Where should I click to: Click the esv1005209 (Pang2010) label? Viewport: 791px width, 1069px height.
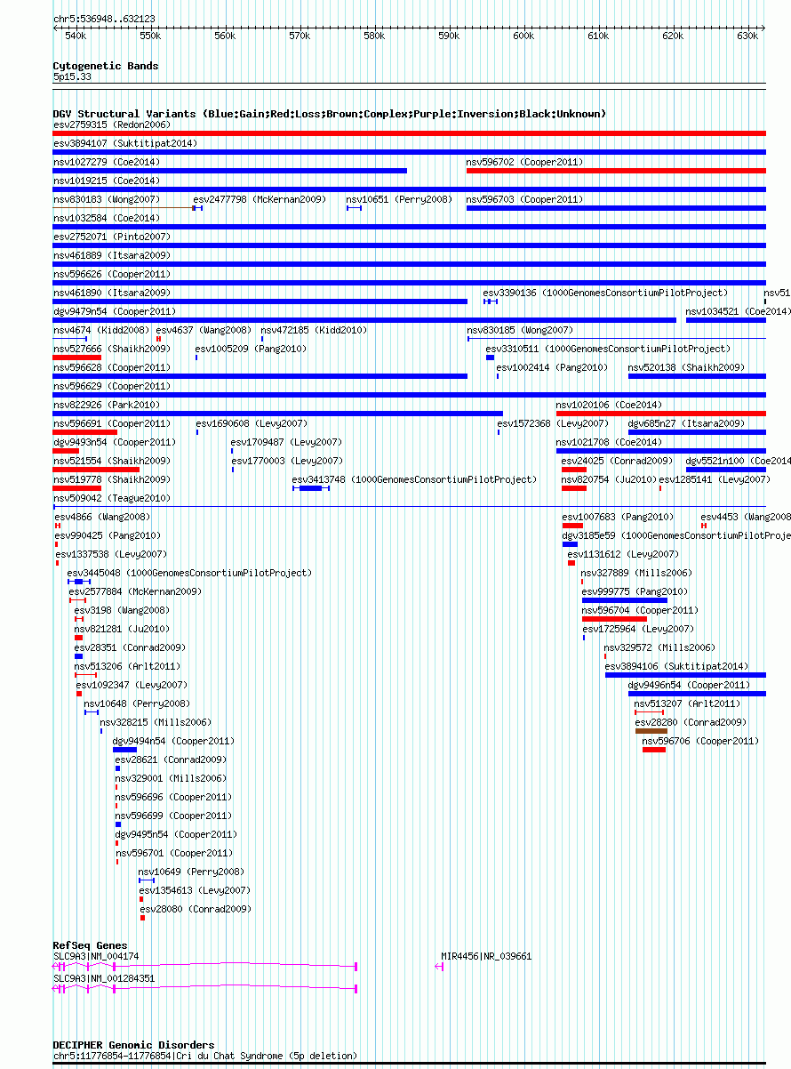pyautogui.click(x=251, y=349)
